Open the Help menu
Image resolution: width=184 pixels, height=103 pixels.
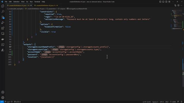click(43, 2)
